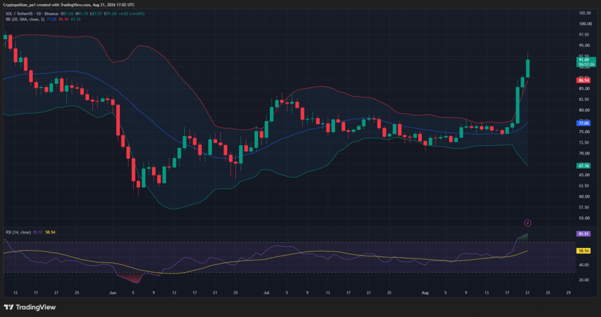Click the purple 81.51 value in RSI legend
This screenshot has width=601, height=317.
pyautogui.click(x=38, y=233)
